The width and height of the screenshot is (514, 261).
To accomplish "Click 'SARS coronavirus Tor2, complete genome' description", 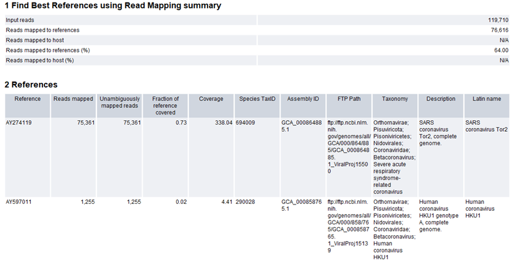I will [x=438, y=133].
